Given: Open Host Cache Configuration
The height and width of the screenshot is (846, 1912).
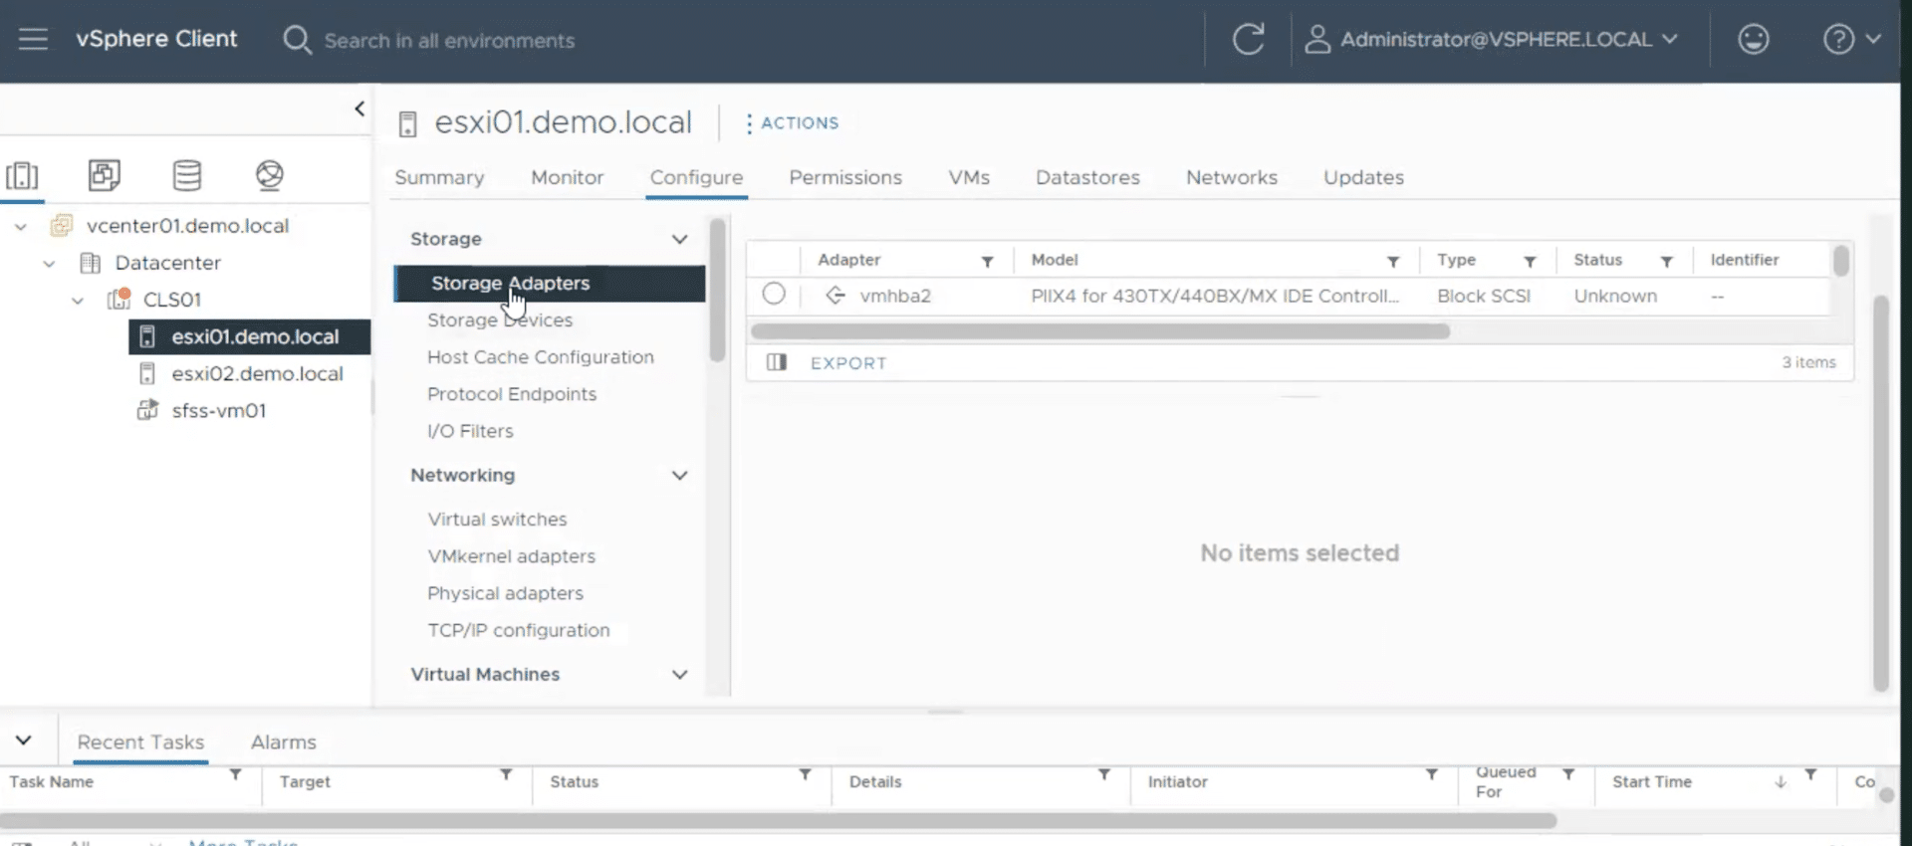Looking at the screenshot, I should pos(541,357).
